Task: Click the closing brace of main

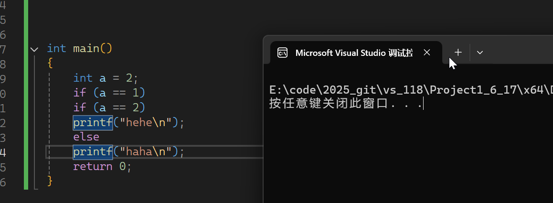Action: pos(50,181)
